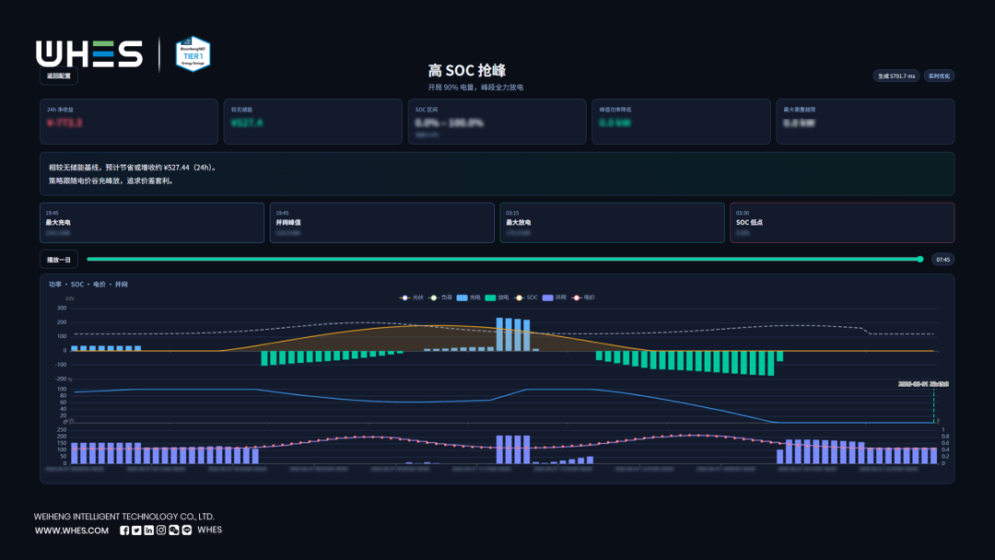Image resolution: width=995 pixels, height=560 pixels.
Task: Toggle the 光伏 legend series
Action: pos(412,297)
